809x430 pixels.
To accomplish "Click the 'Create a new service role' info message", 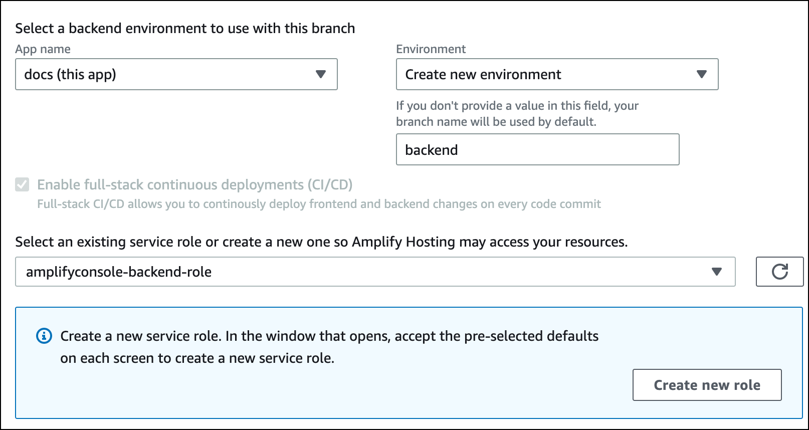I will (329, 336).
